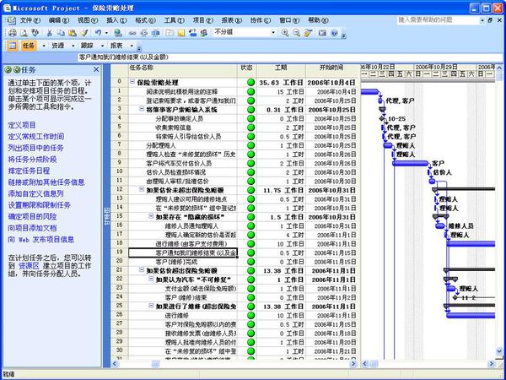
Task: Click the Copy Picture camera icon
Action: tap(322, 33)
